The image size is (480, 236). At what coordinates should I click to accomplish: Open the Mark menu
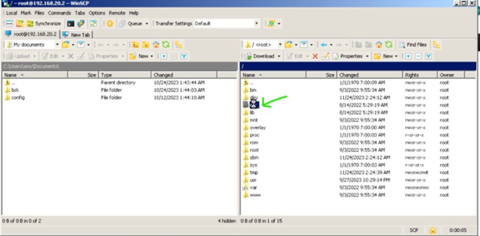click(x=26, y=13)
